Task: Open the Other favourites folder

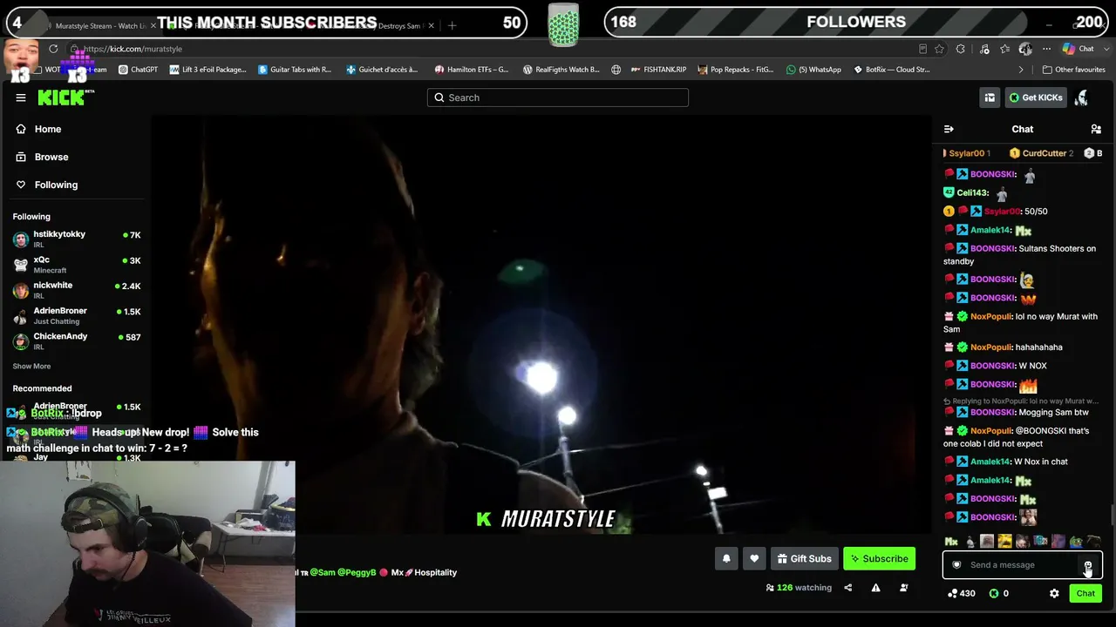Action: [x=1073, y=70]
